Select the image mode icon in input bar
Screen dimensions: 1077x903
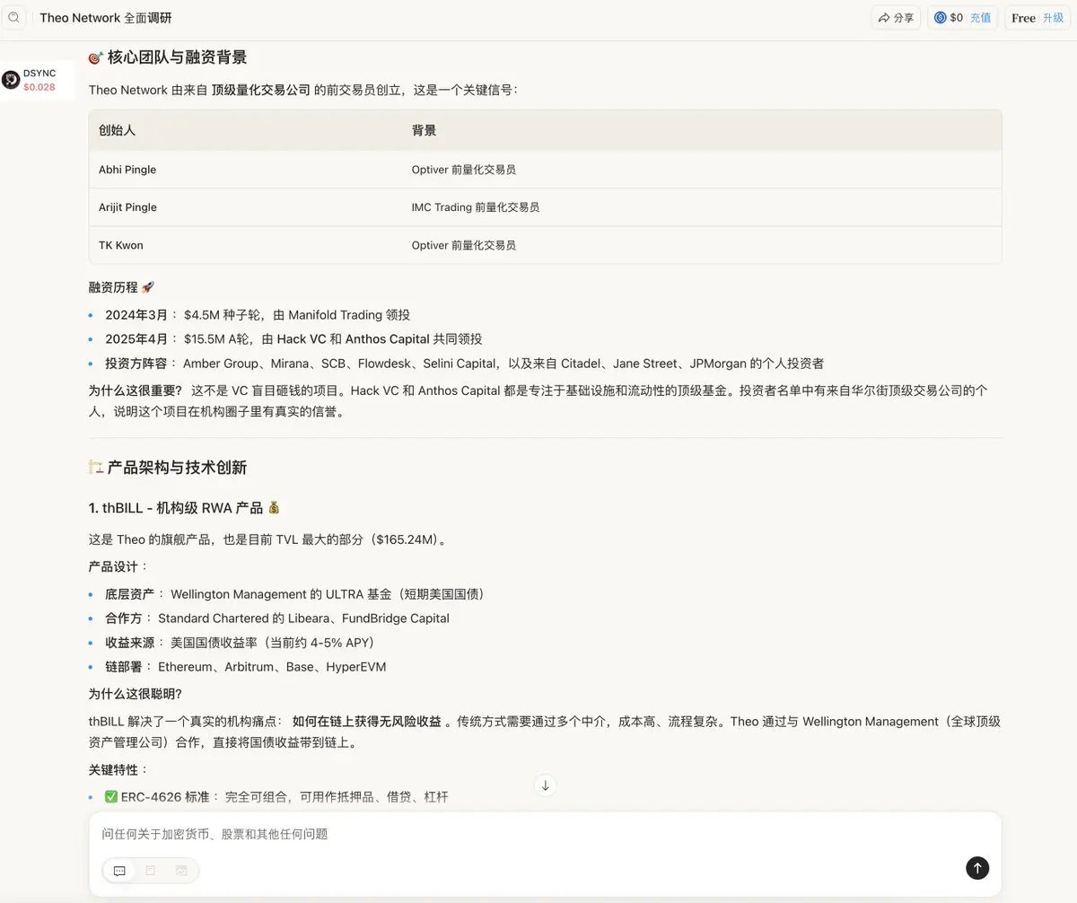181,871
